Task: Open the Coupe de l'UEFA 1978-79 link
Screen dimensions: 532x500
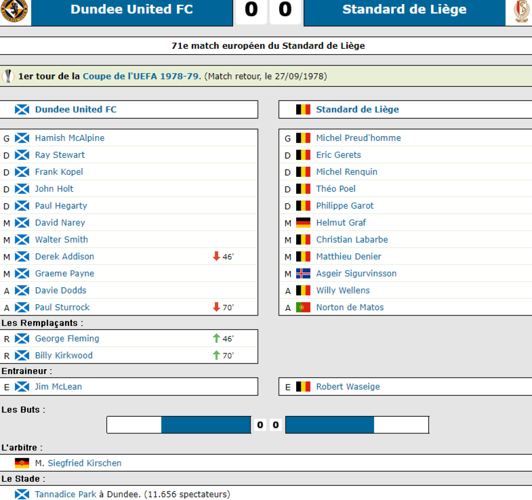Action: [x=141, y=76]
